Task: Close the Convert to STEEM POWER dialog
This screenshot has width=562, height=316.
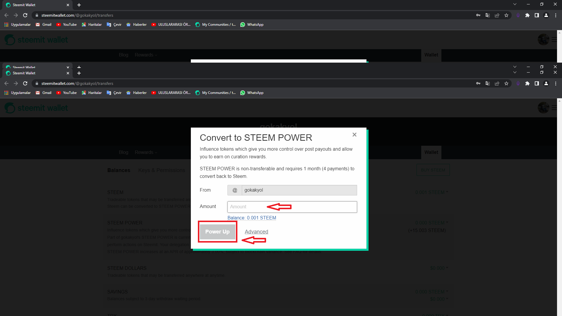Action: point(354,135)
